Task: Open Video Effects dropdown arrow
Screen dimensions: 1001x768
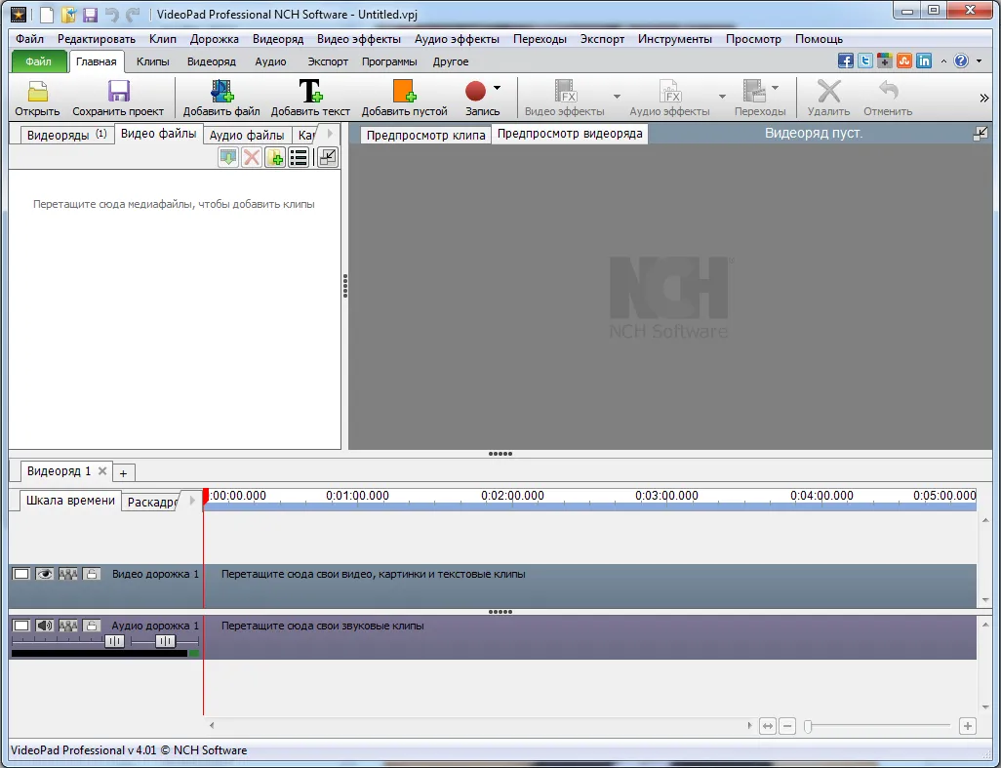Action: point(617,97)
